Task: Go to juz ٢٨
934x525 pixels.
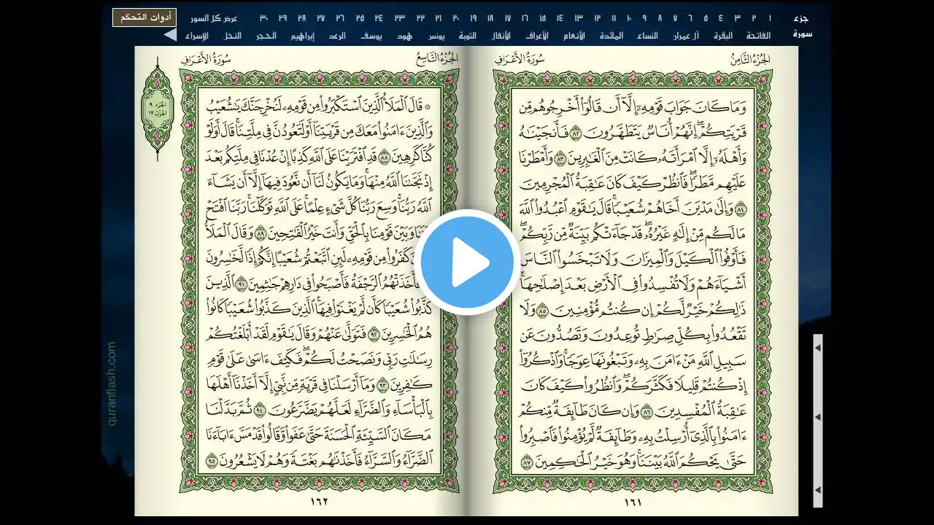Action: 302,17
